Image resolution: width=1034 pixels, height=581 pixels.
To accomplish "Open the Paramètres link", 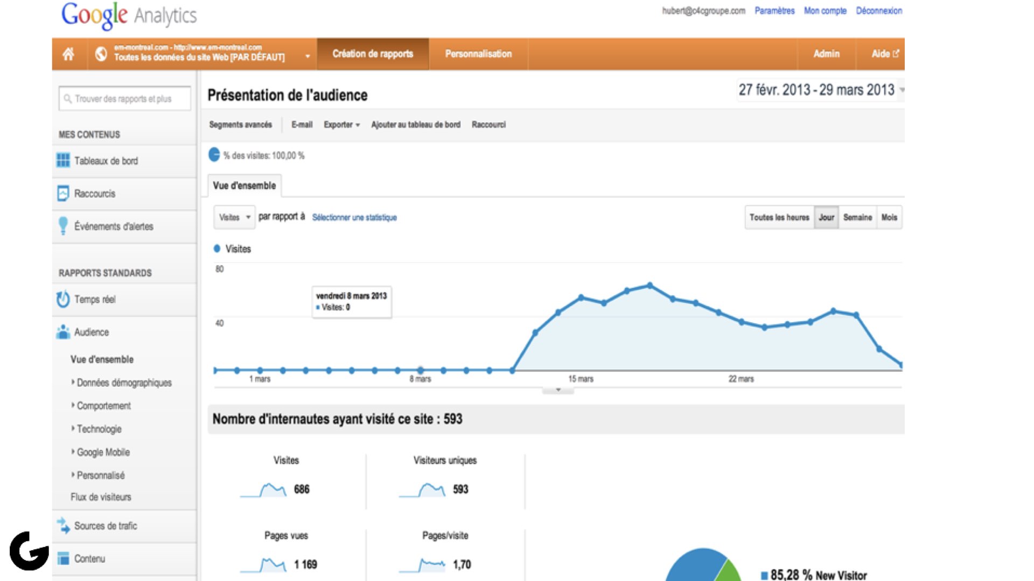I will point(774,11).
